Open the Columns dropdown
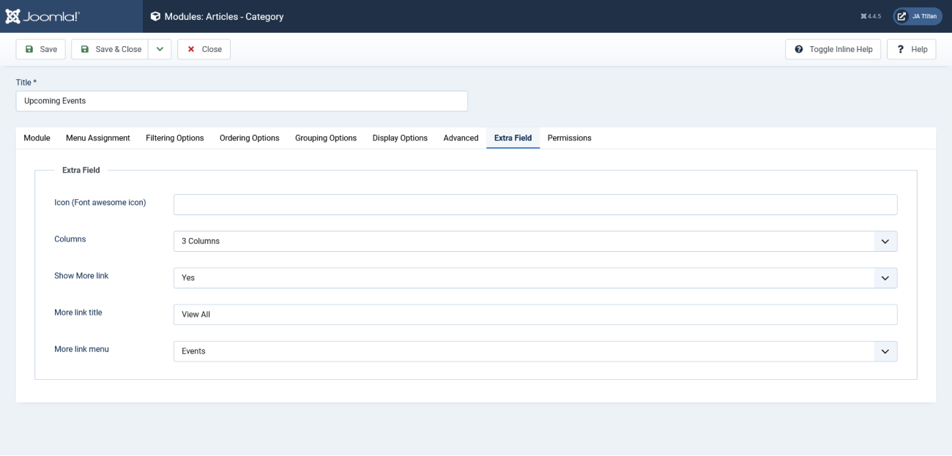This screenshot has width=952, height=456. [535, 241]
